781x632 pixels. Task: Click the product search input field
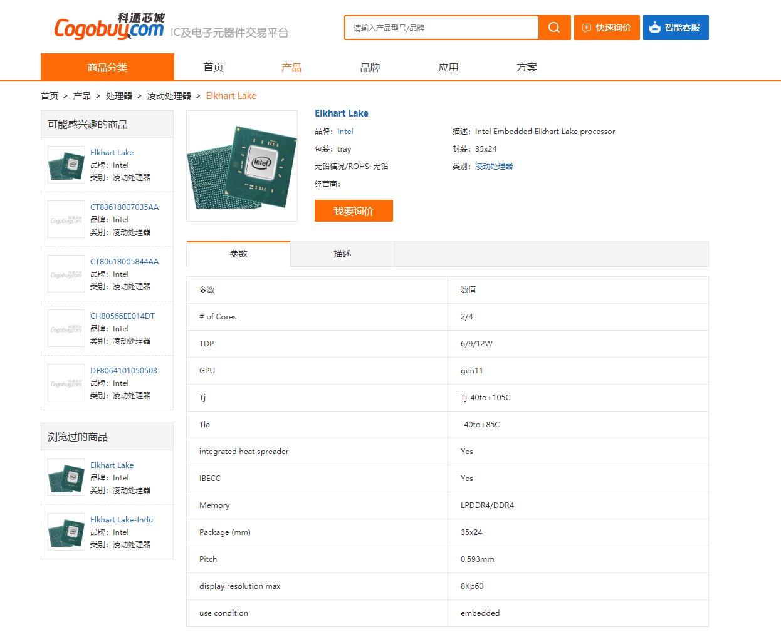(x=441, y=28)
